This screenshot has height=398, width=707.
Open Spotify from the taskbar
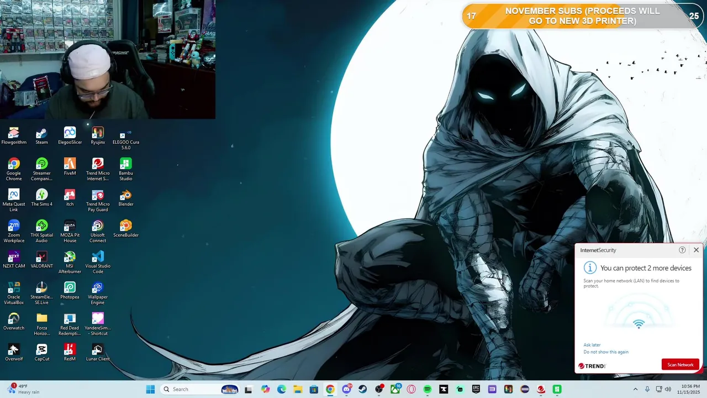pos(428,389)
